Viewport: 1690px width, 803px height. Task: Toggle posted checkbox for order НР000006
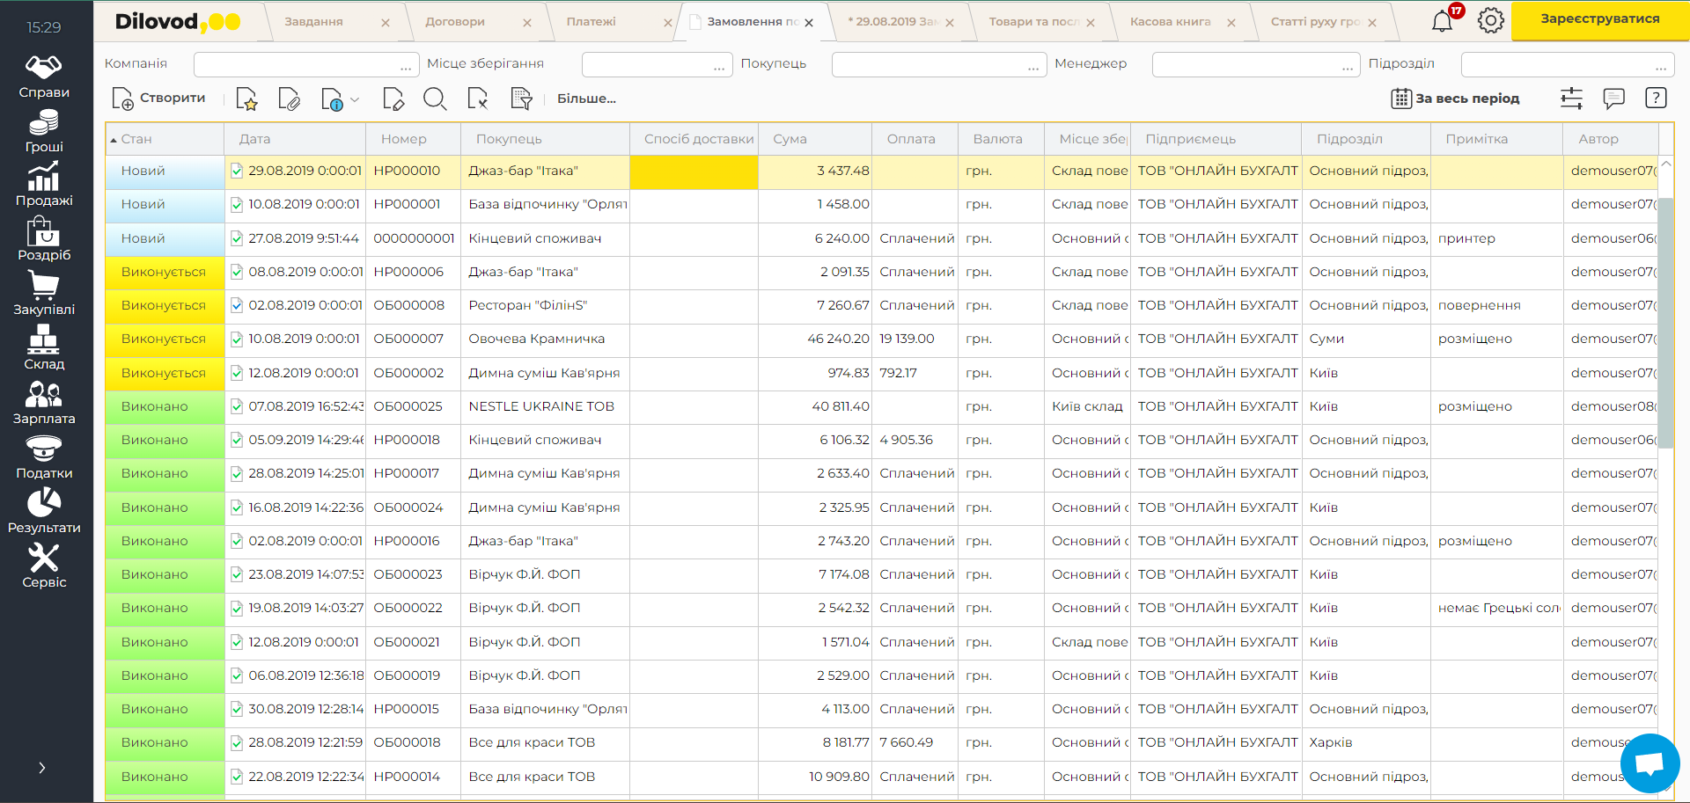pos(237,272)
